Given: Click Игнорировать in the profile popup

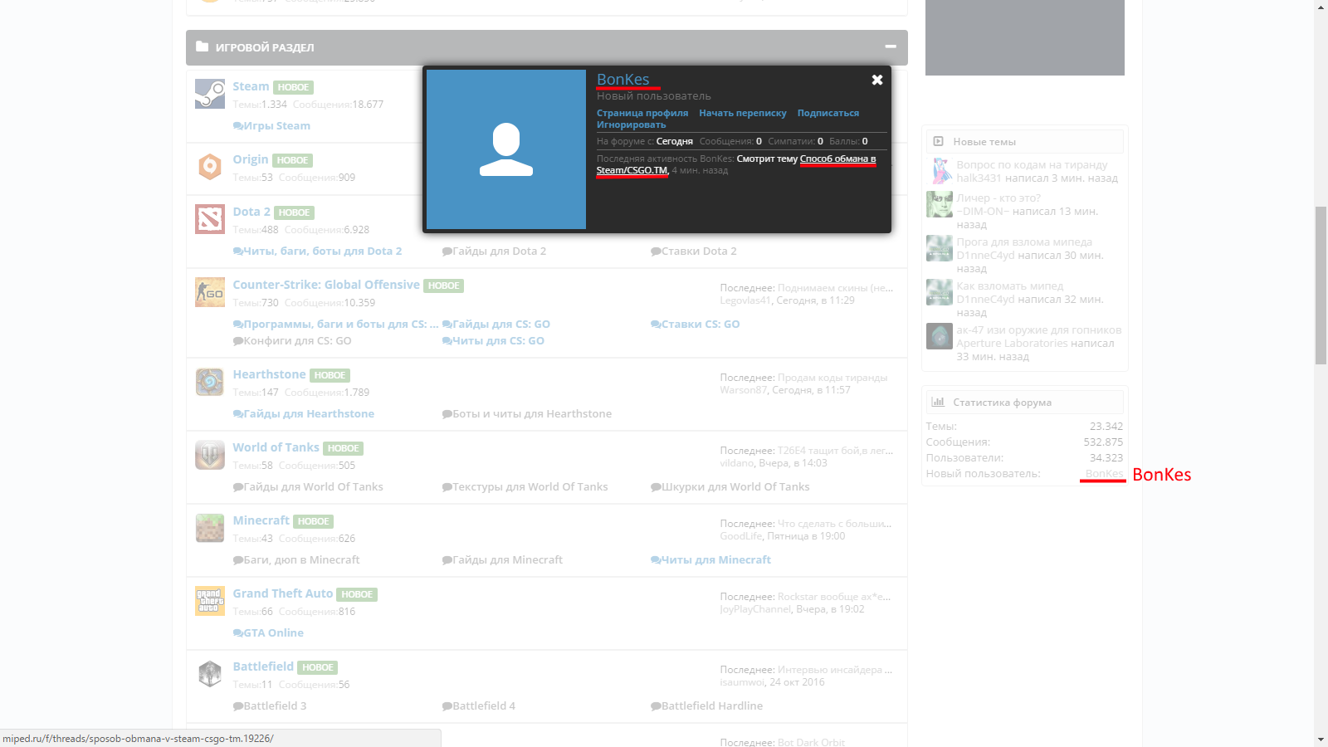Looking at the screenshot, I should 631,124.
